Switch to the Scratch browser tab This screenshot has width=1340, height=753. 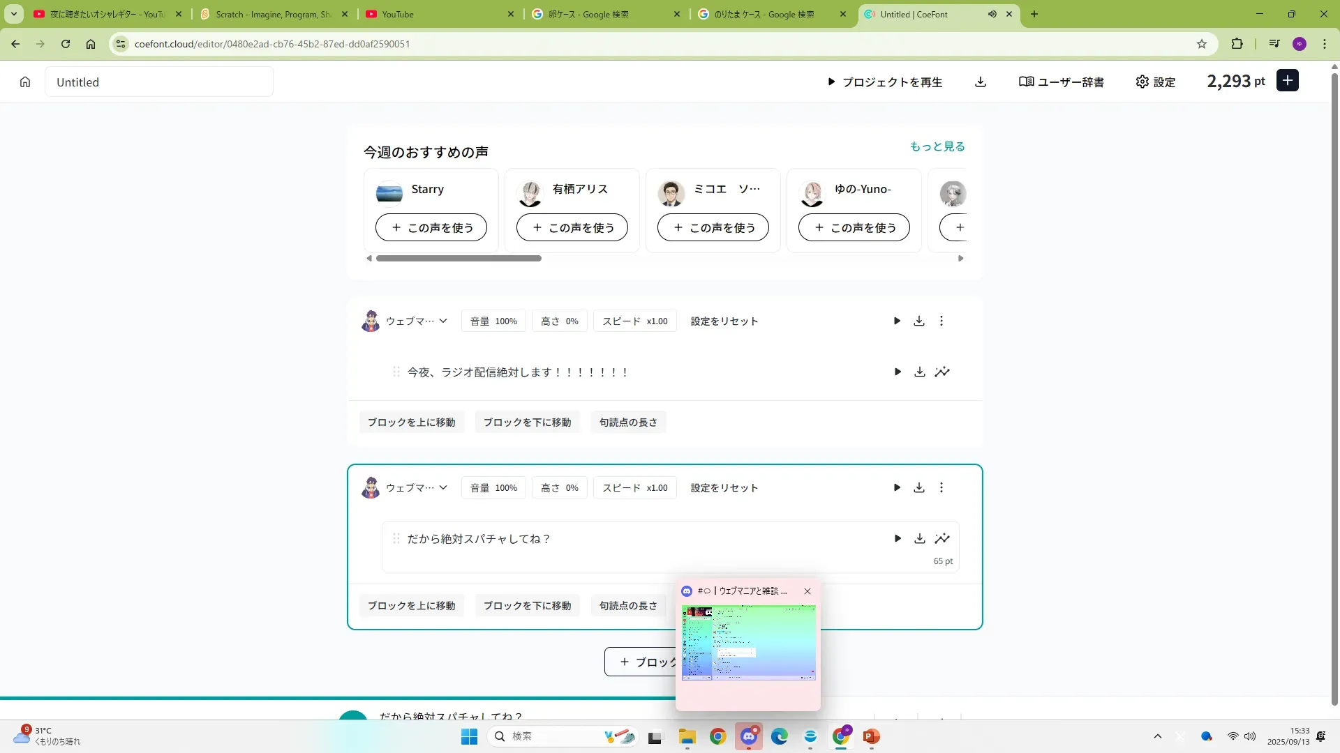click(274, 14)
